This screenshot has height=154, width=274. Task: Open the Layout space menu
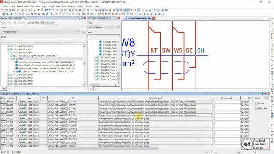click(x=23, y=6)
